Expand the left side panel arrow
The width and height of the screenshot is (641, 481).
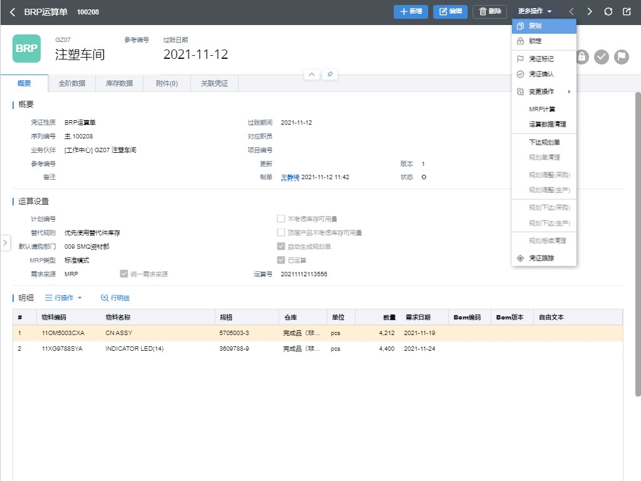[5, 242]
